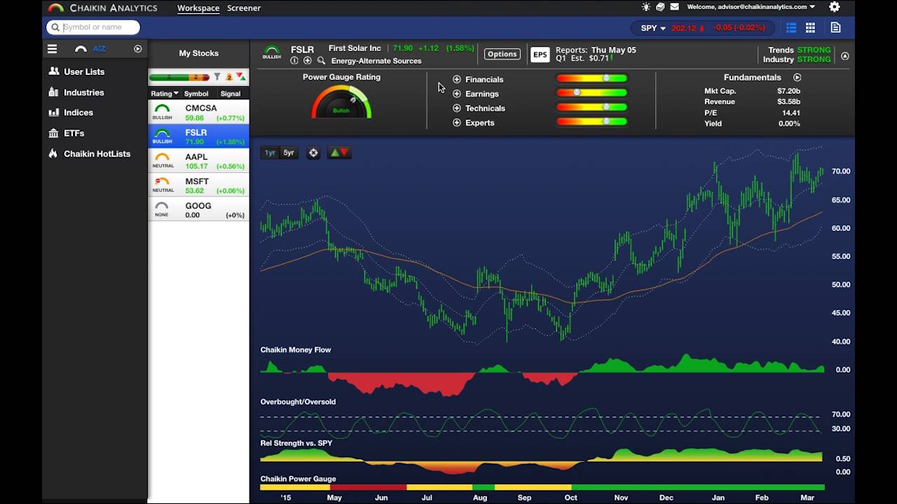Viewport: 897px width, 504px height.
Task: Click the filter funnel icon in My Stocks
Action: 217,77
